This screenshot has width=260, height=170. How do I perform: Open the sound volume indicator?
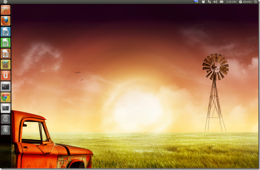pos(215,2)
